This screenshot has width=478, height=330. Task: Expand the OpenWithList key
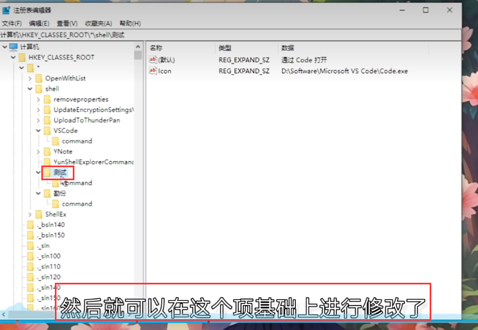[30, 78]
